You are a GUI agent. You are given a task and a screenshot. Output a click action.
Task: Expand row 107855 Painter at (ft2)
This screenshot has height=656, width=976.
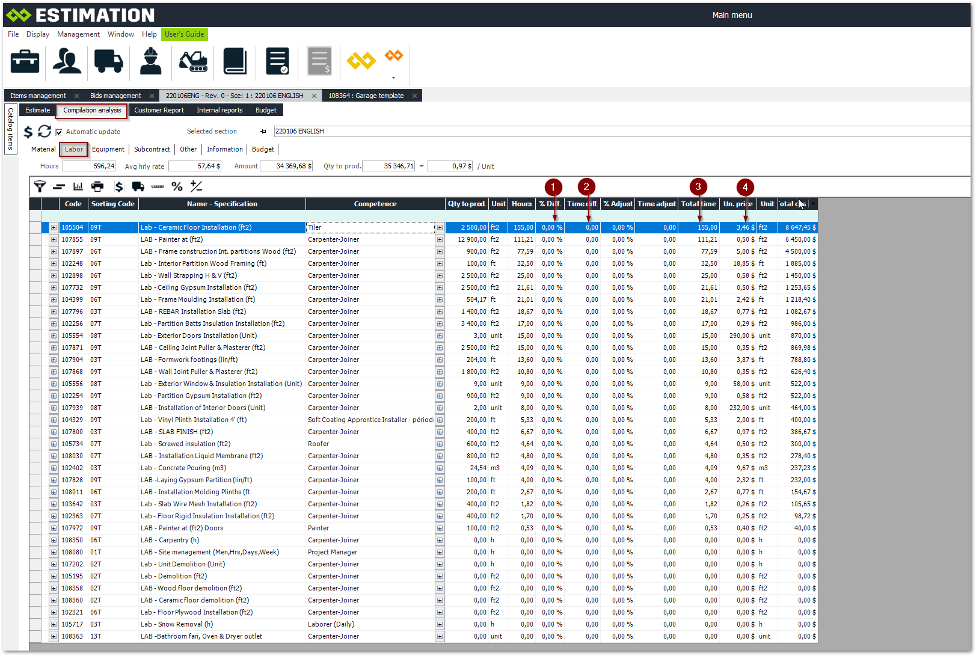54,240
